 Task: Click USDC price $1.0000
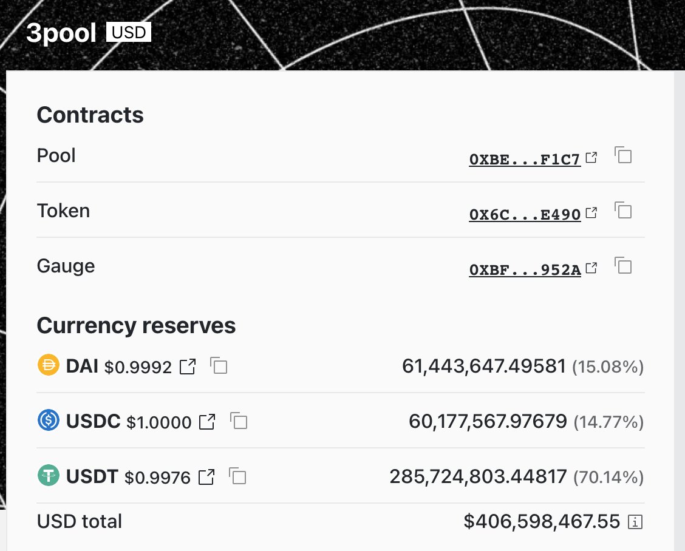(x=159, y=422)
